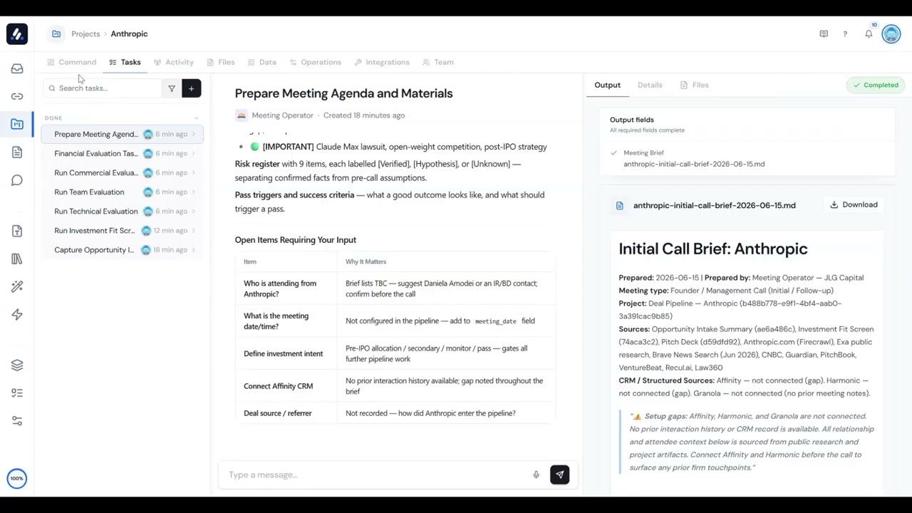Select the Tasks tab
This screenshot has width=912, height=513.
point(125,62)
